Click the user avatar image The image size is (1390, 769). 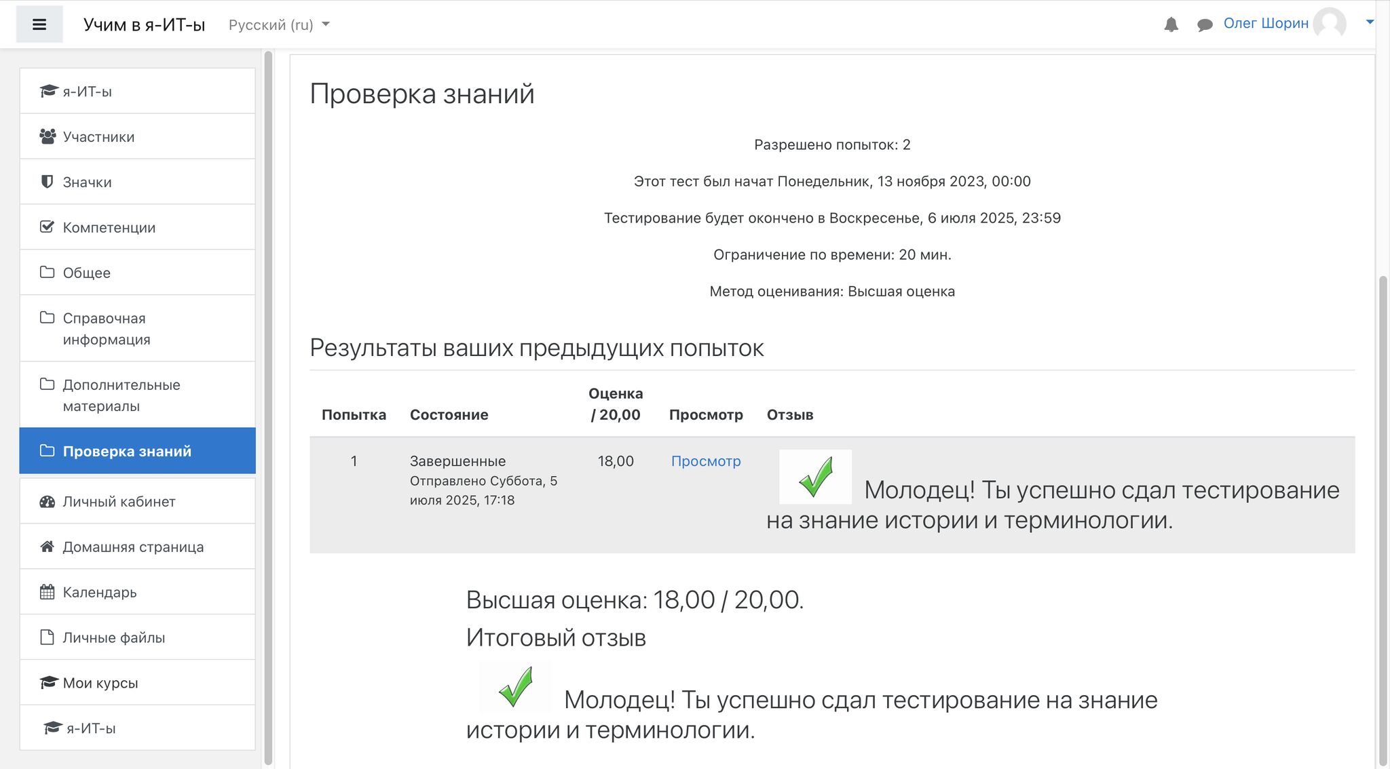click(1332, 24)
